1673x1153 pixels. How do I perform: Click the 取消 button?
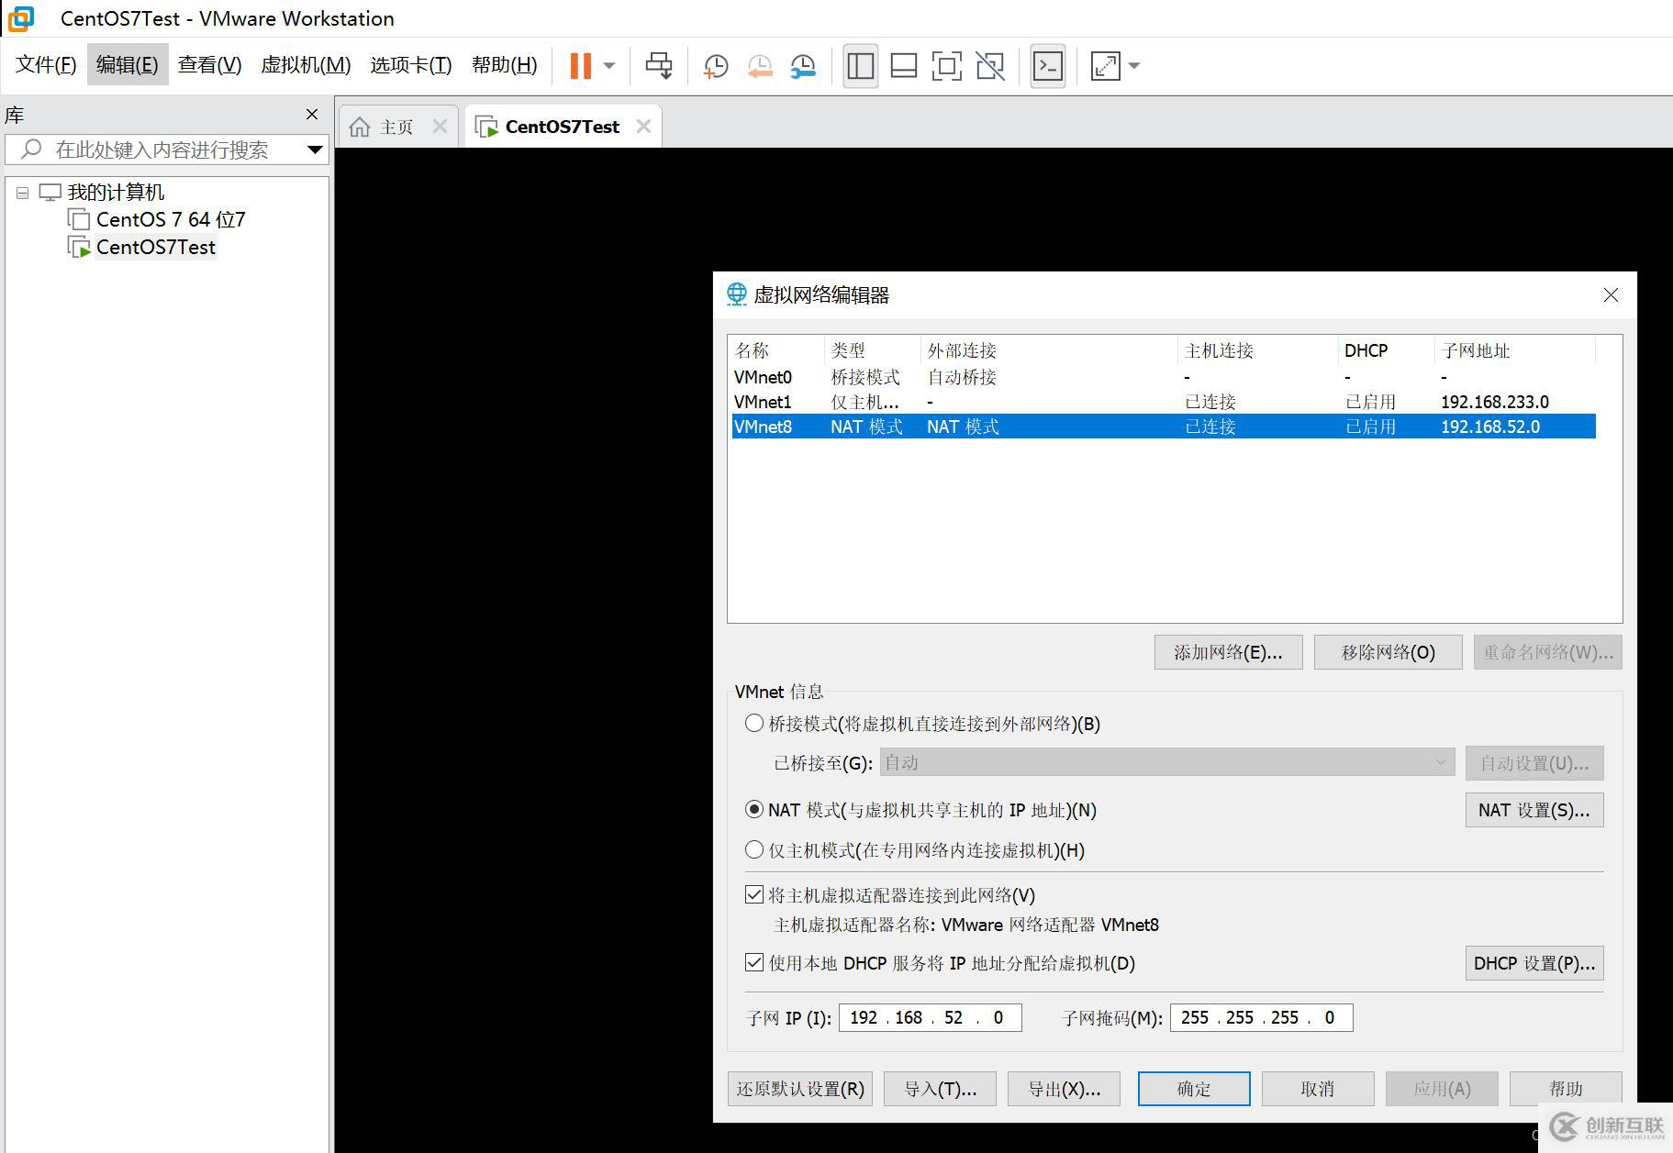click(1317, 1089)
